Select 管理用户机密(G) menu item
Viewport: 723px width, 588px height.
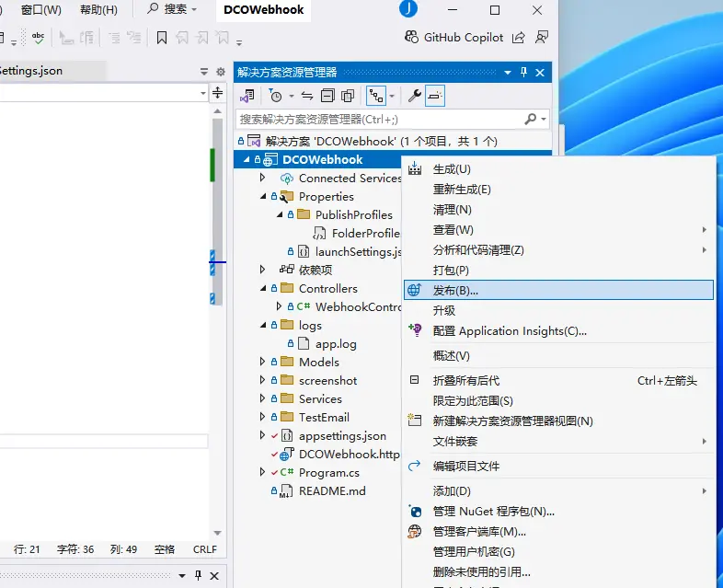point(558,552)
